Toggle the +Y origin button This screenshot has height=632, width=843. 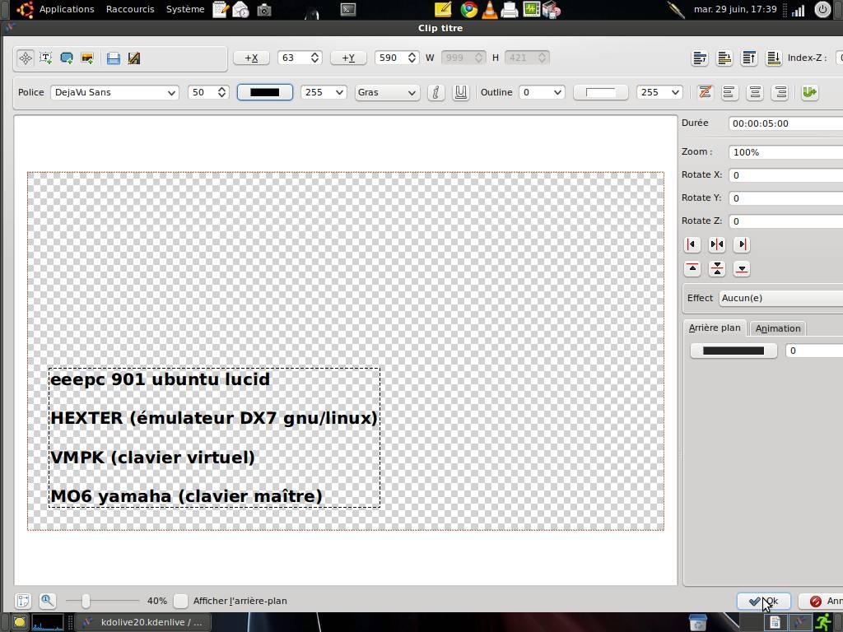(x=348, y=58)
